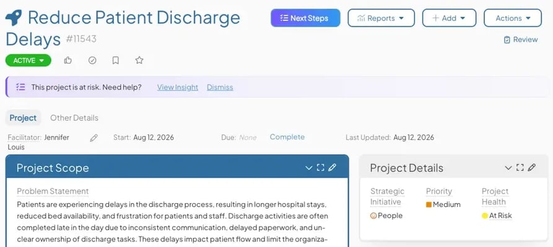Click the Problem Statement heading
Screen dimensions: 553x247
pos(53,191)
